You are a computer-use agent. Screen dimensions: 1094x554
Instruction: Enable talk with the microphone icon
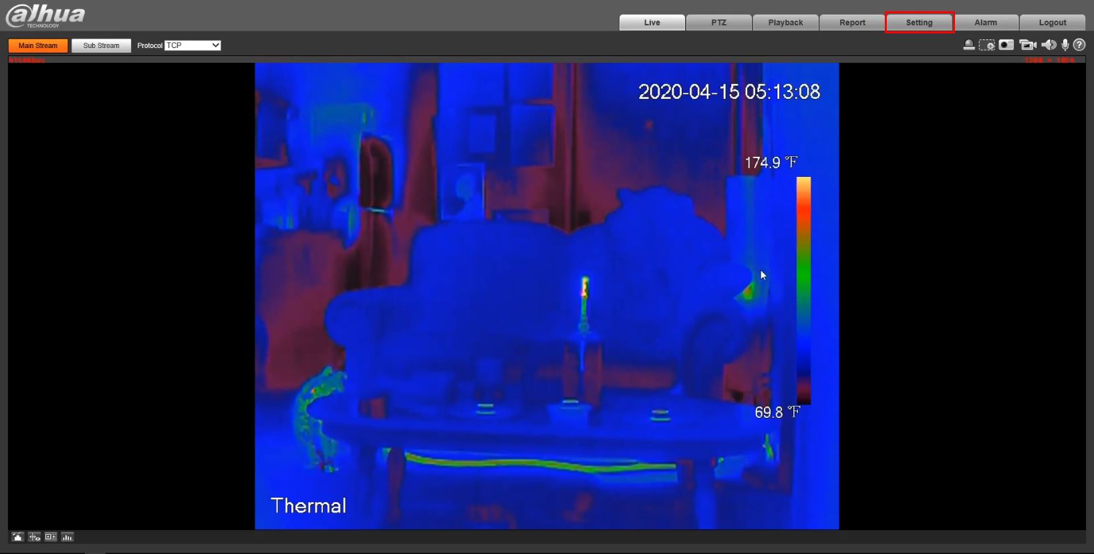pyautogui.click(x=1065, y=45)
